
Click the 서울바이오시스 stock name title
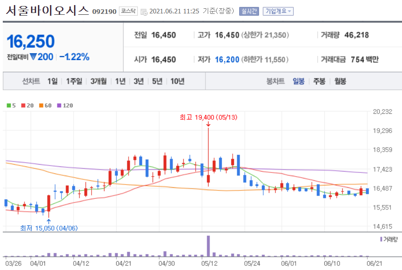[x=48, y=10]
